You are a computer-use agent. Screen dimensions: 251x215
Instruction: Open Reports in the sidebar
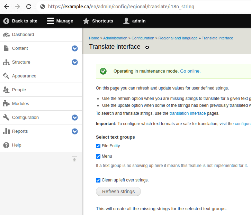[x=20, y=131]
